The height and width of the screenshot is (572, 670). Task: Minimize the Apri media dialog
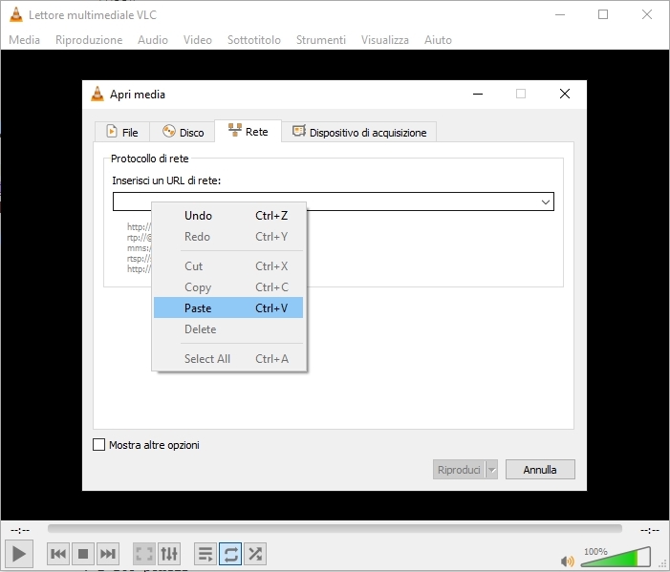pyautogui.click(x=478, y=94)
